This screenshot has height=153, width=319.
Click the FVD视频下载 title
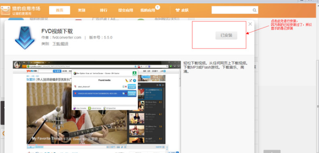(x=57, y=31)
